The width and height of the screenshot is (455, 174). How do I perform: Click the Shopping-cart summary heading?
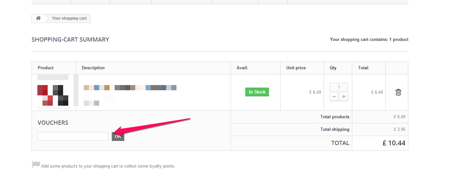pos(70,40)
